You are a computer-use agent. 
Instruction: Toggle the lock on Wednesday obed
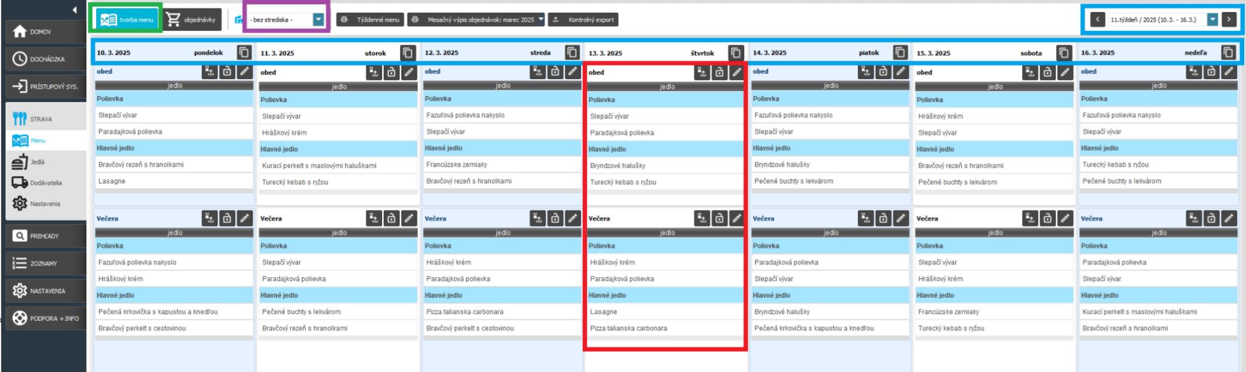pos(555,72)
